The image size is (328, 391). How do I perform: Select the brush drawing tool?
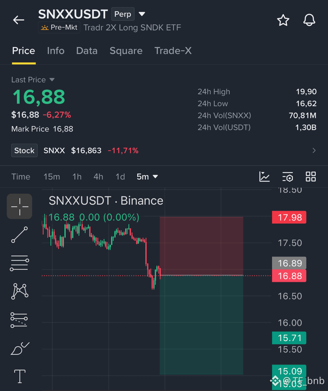click(x=20, y=348)
